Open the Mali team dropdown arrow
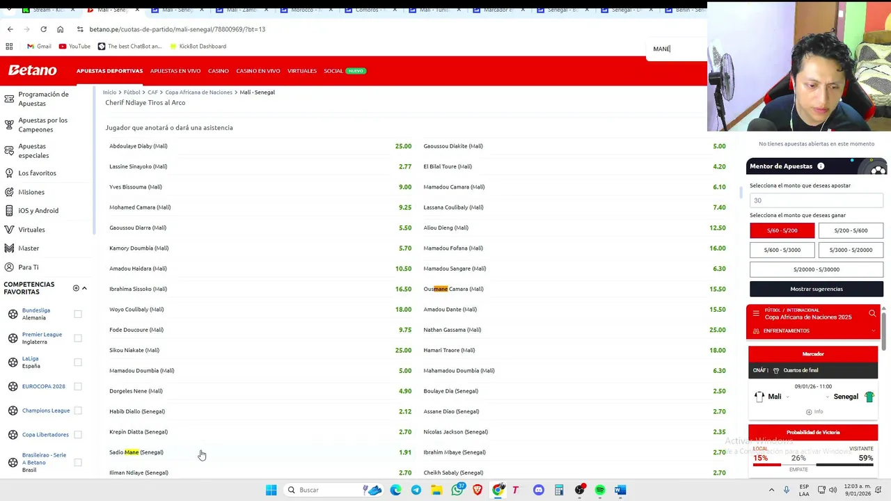Screen dimensions: 891x501 [x=787, y=397]
